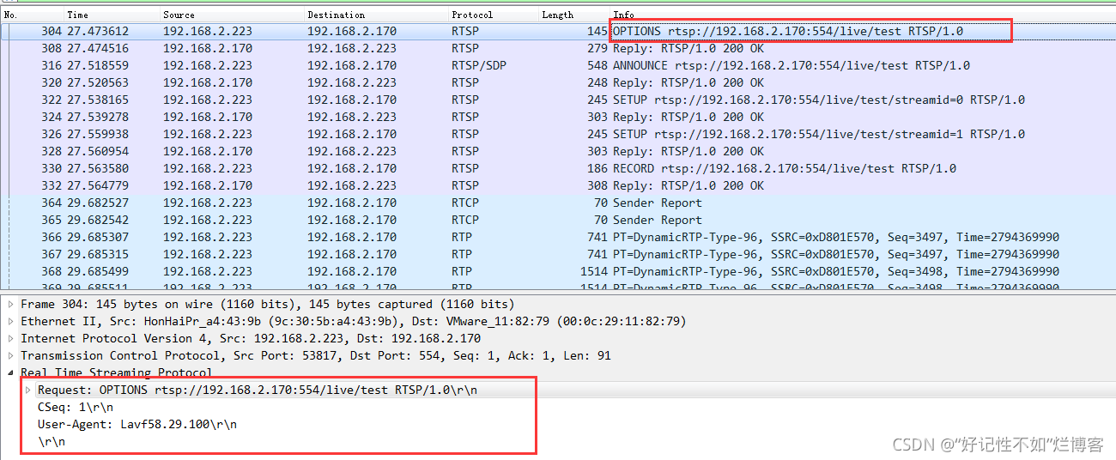Expand the Request: OPTIONS sub-node
The image size is (1116, 460).
tap(28, 390)
